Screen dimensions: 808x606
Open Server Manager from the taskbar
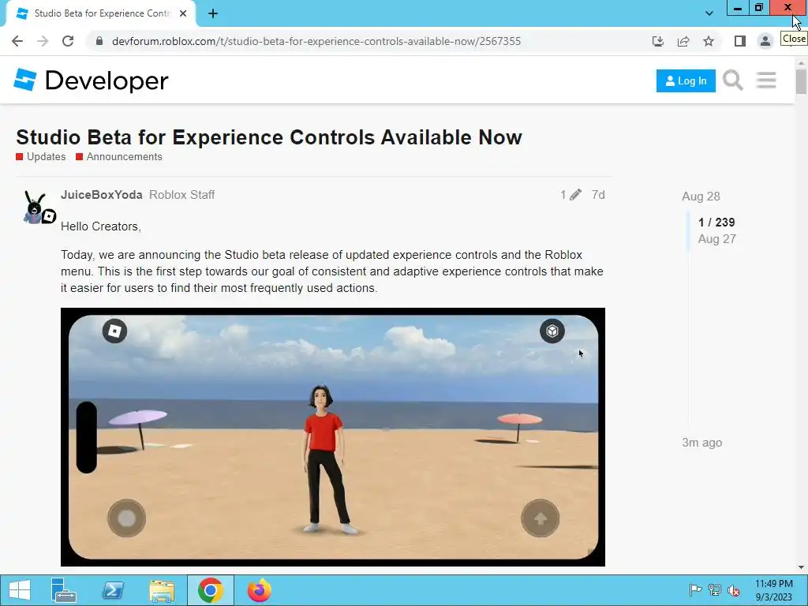tap(63, 590)
